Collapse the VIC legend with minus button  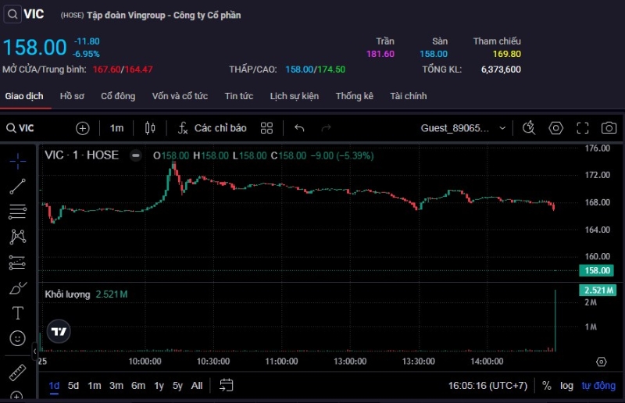point(136,155)
